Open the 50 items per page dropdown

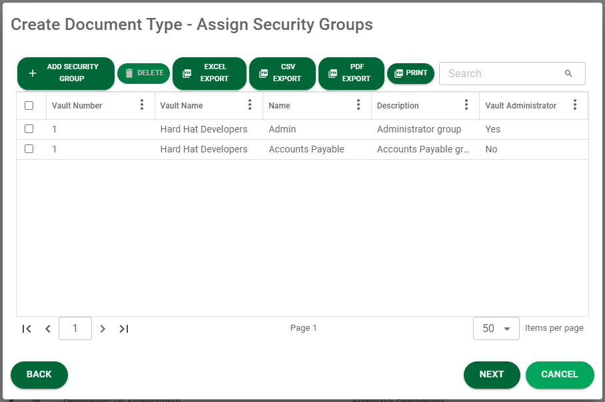[496, 328]
